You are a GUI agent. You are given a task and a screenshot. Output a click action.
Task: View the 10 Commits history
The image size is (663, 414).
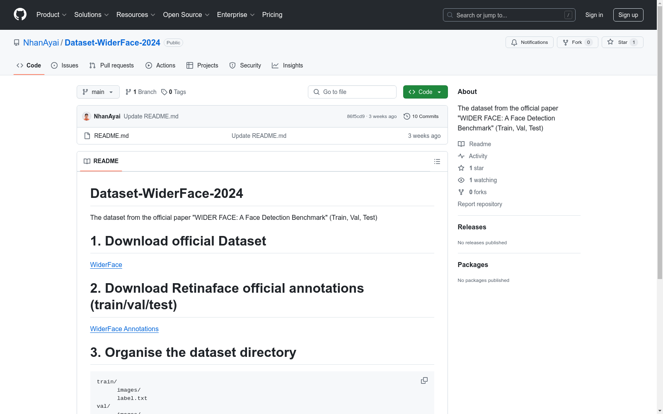pyautogui.click(x=421, y=116)
